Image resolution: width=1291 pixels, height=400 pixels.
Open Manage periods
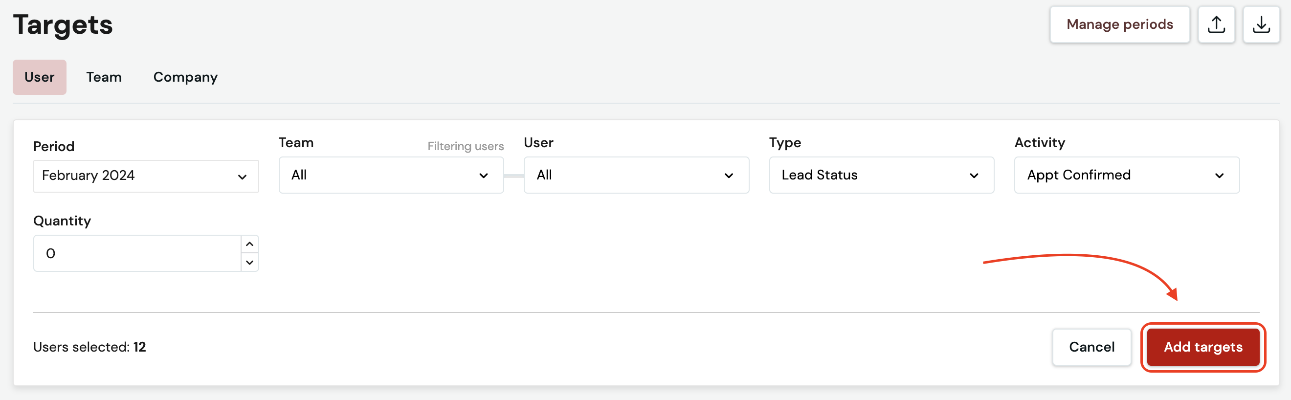pyautogui.click(x=1120, y=24)
